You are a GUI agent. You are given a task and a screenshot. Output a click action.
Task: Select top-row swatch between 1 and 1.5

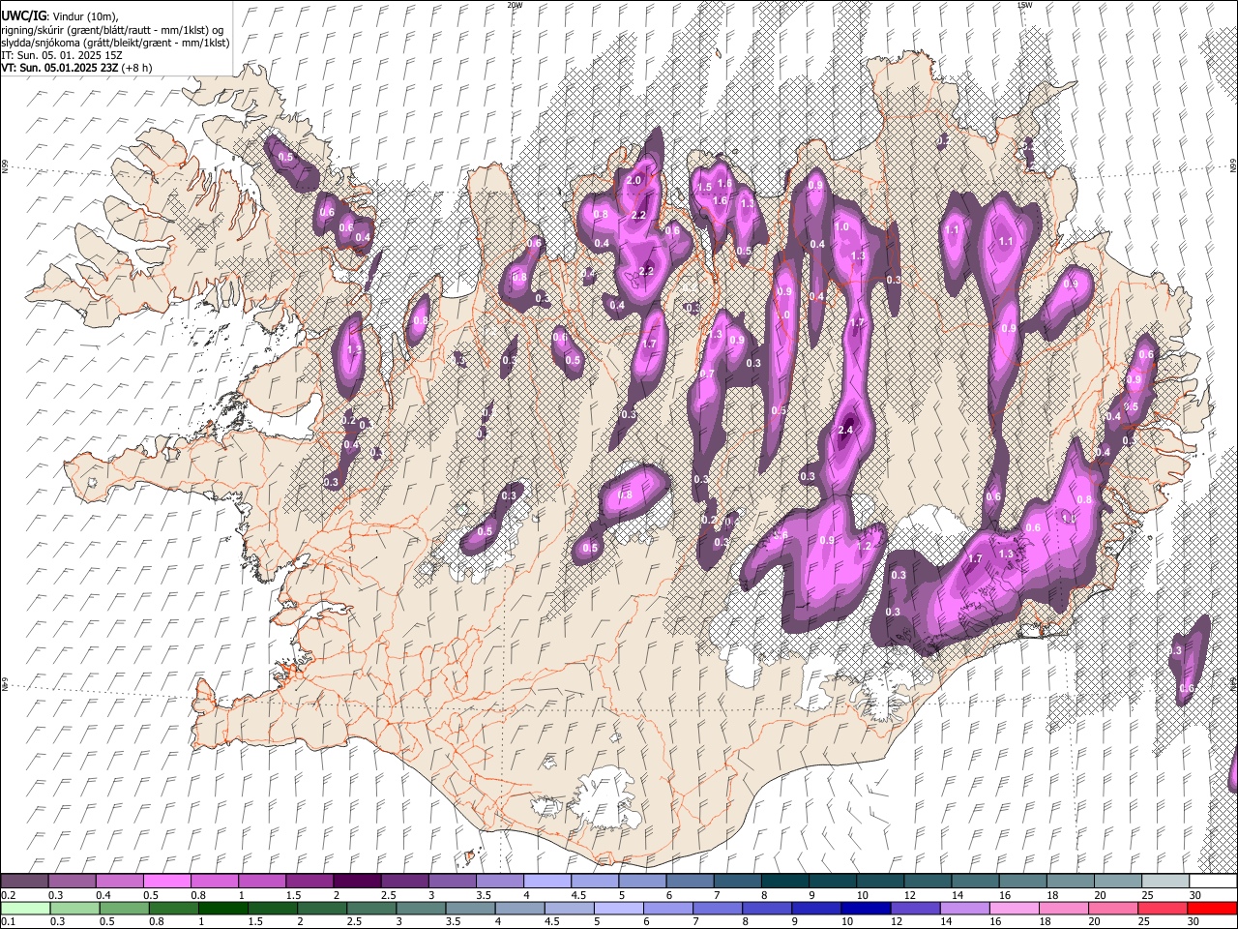click(261, 882)
